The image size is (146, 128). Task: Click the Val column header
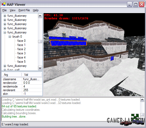[x=32, y=75]
